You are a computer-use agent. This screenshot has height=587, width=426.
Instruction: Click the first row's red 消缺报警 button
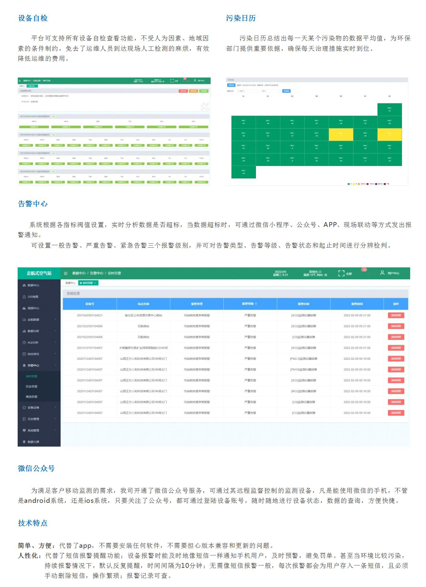click(x=396, y=315)
